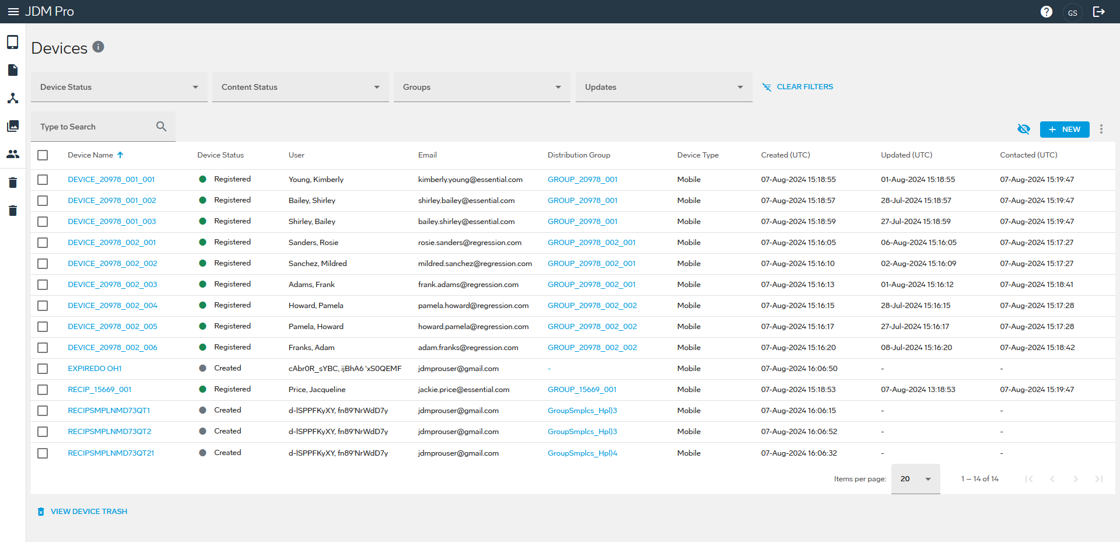This screenshot has width=1120, height=542.
Task: Check the select-all header checkbox
Action: coord(43,155)
